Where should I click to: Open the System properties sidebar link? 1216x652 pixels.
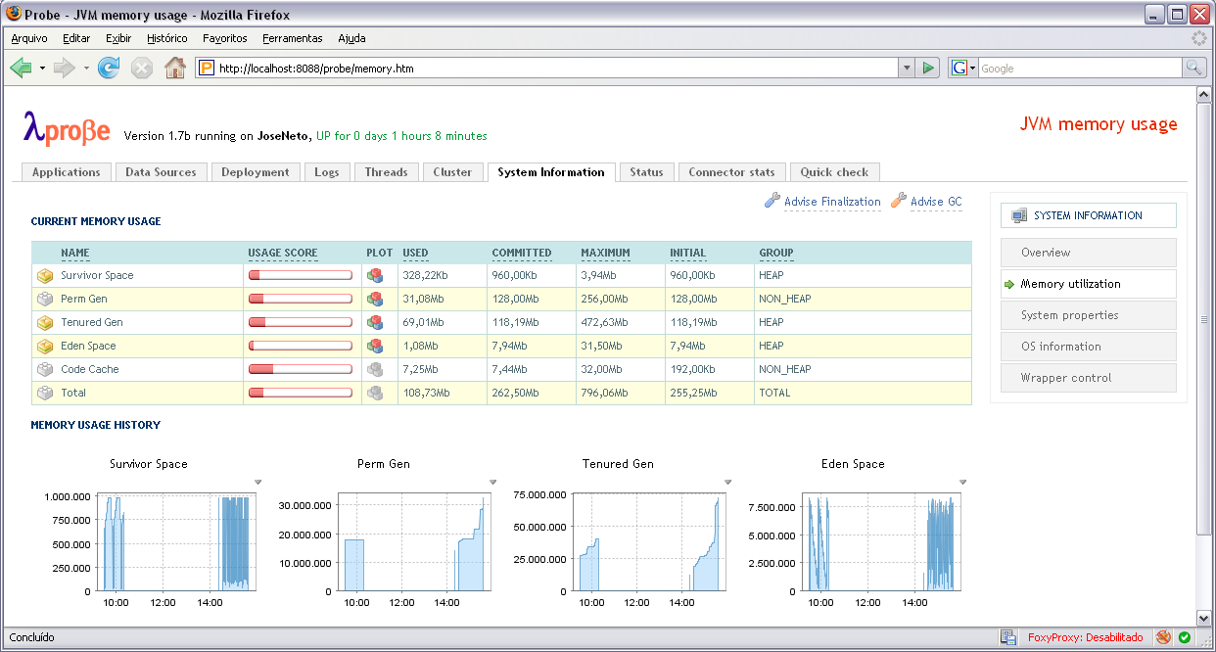[x=1069, y=315]
